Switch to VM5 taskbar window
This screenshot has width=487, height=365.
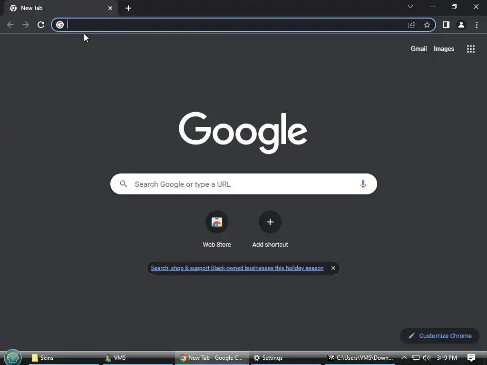[x=137, y=358]
